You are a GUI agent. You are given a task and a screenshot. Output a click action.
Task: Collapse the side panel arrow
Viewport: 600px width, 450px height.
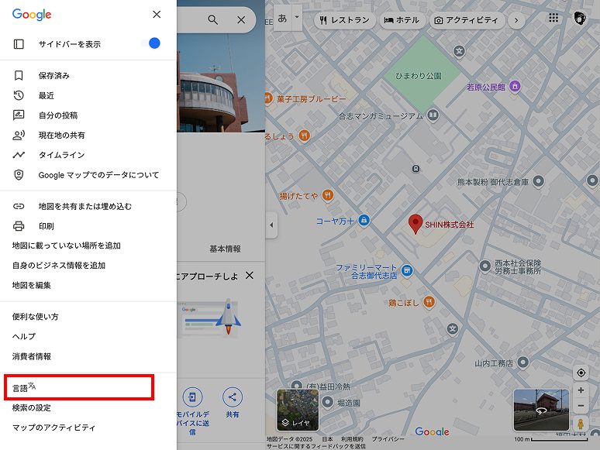[271, 225]
